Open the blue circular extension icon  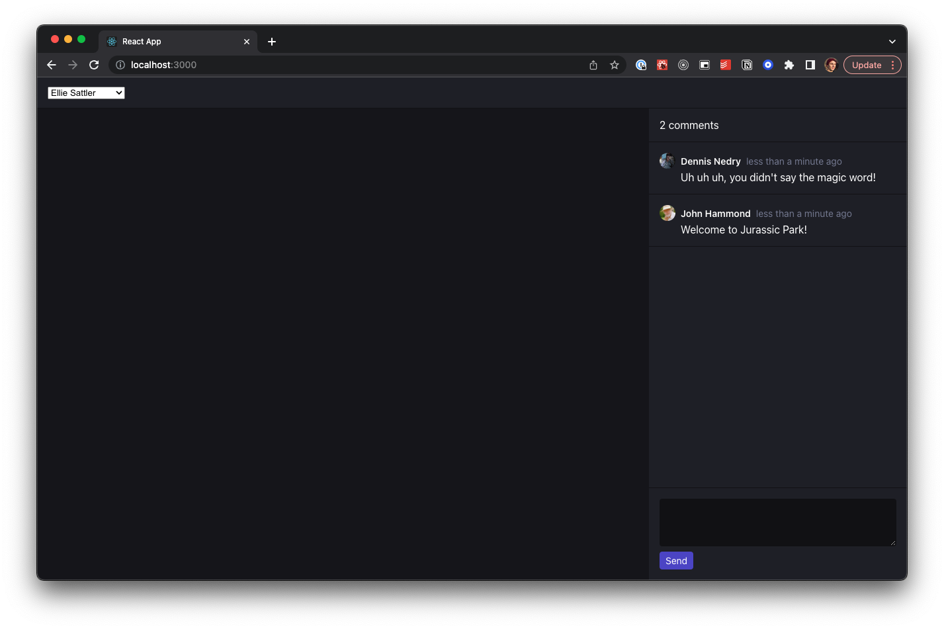coord(768,65)
